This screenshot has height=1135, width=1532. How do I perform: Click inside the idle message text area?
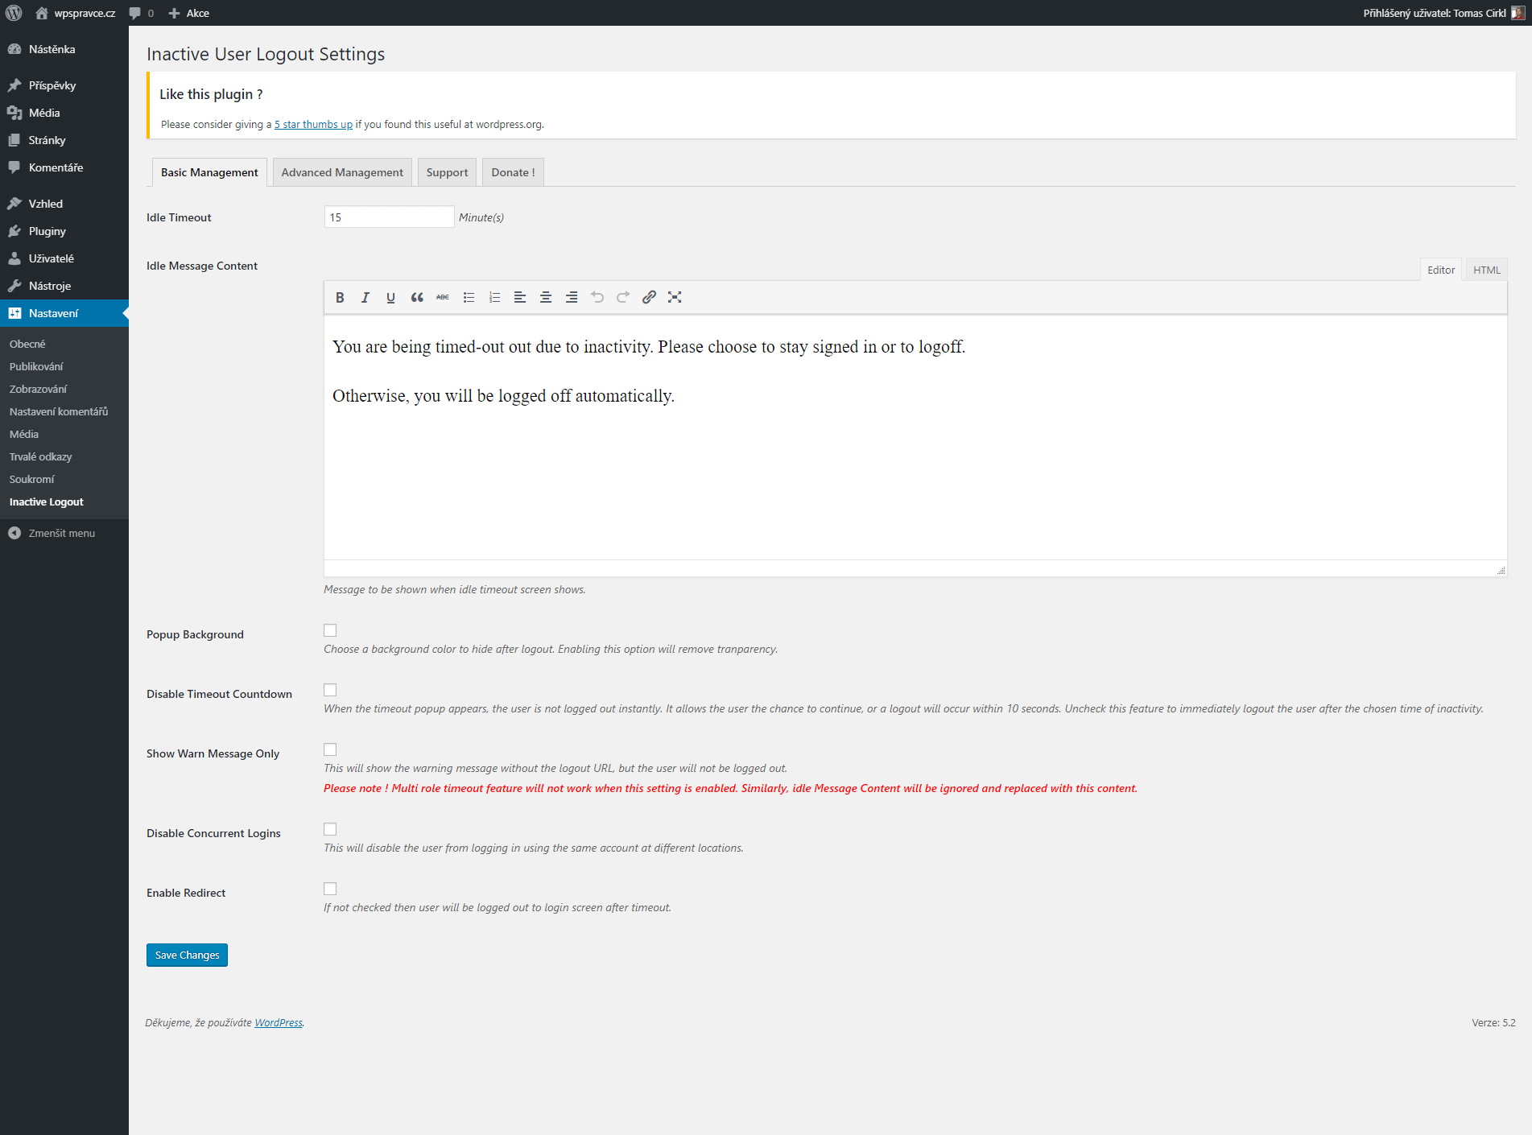pos(915,437)
